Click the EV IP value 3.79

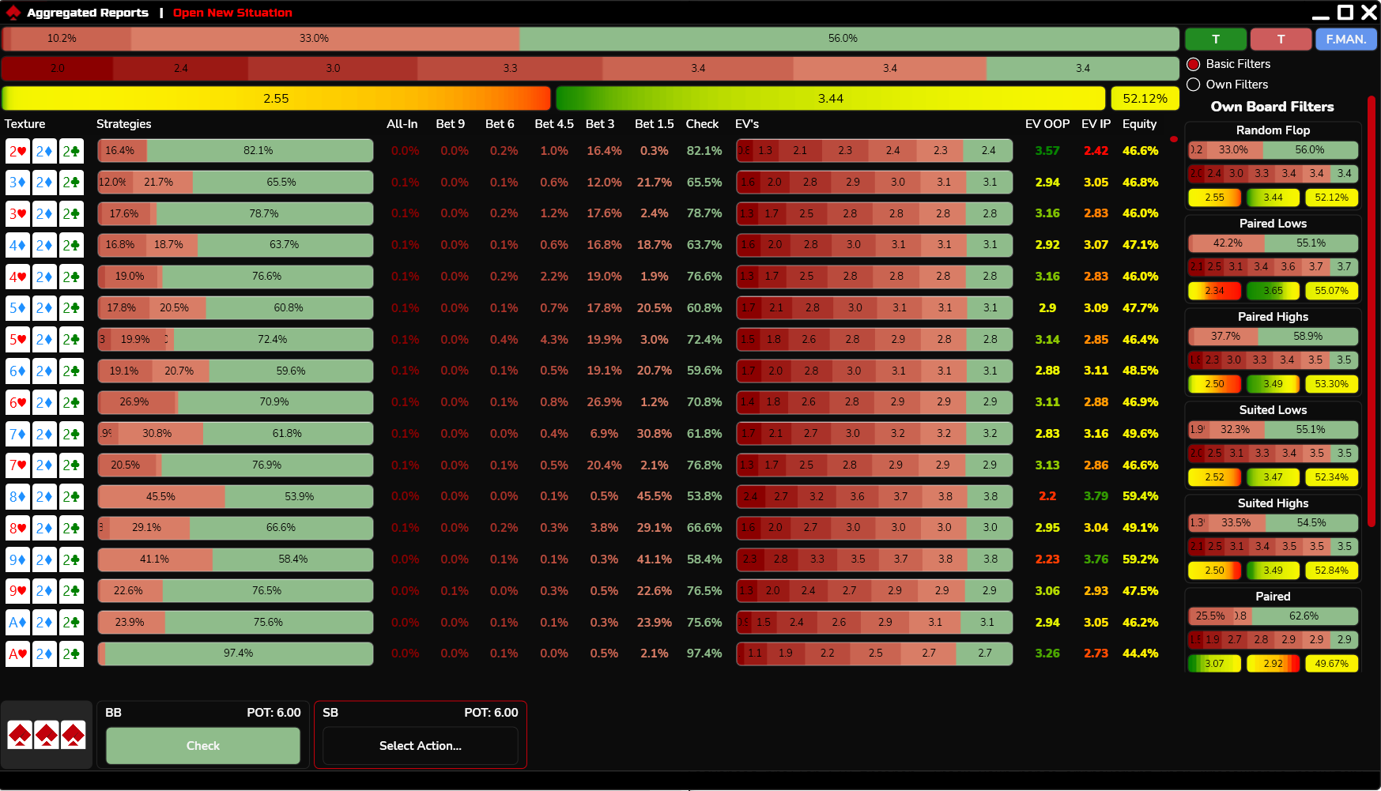coord(1096,496)
